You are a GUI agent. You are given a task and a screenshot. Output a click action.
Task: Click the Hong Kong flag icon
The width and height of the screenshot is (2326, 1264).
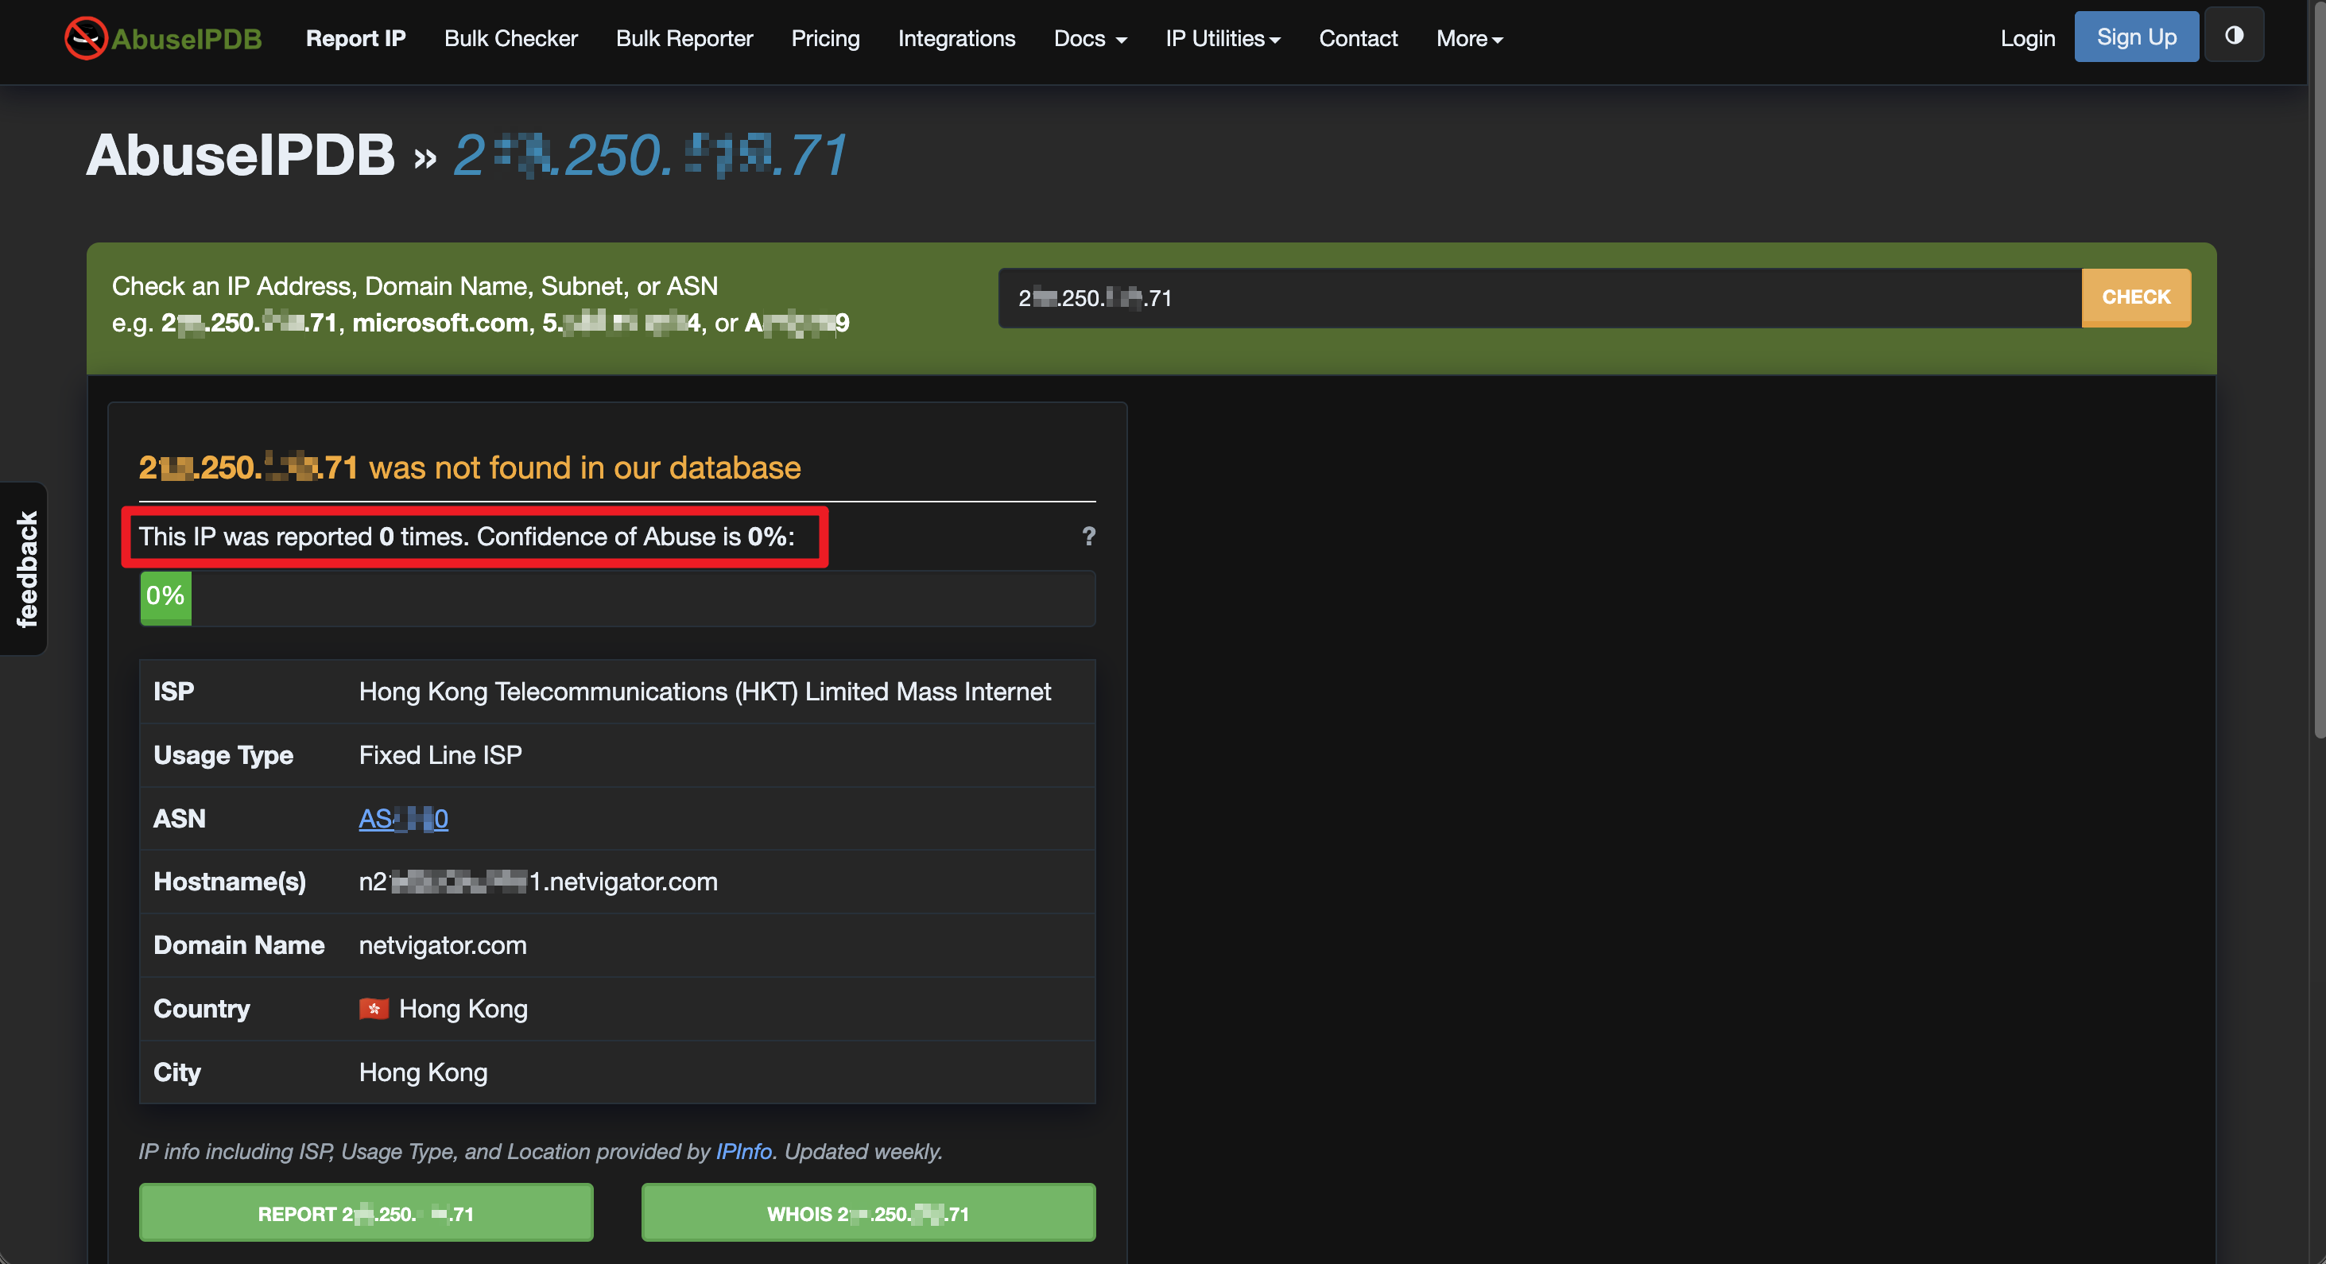click(x=374, y=1009)
